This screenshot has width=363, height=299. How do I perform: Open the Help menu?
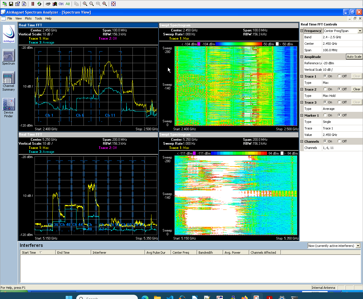tap(48, 18)
